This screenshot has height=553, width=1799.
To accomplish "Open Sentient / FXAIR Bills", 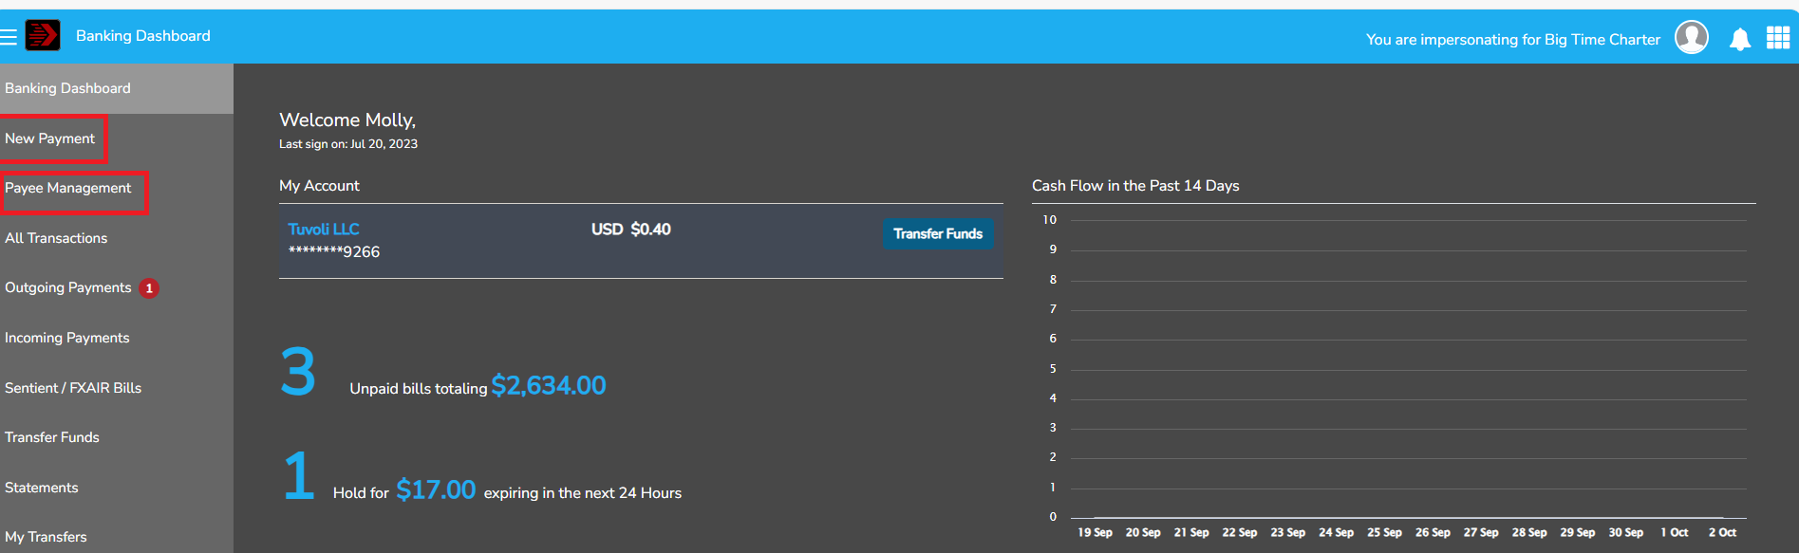I will [73, 388].
